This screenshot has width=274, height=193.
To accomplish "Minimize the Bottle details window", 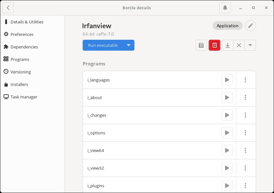I will click(x=241, y=8).
